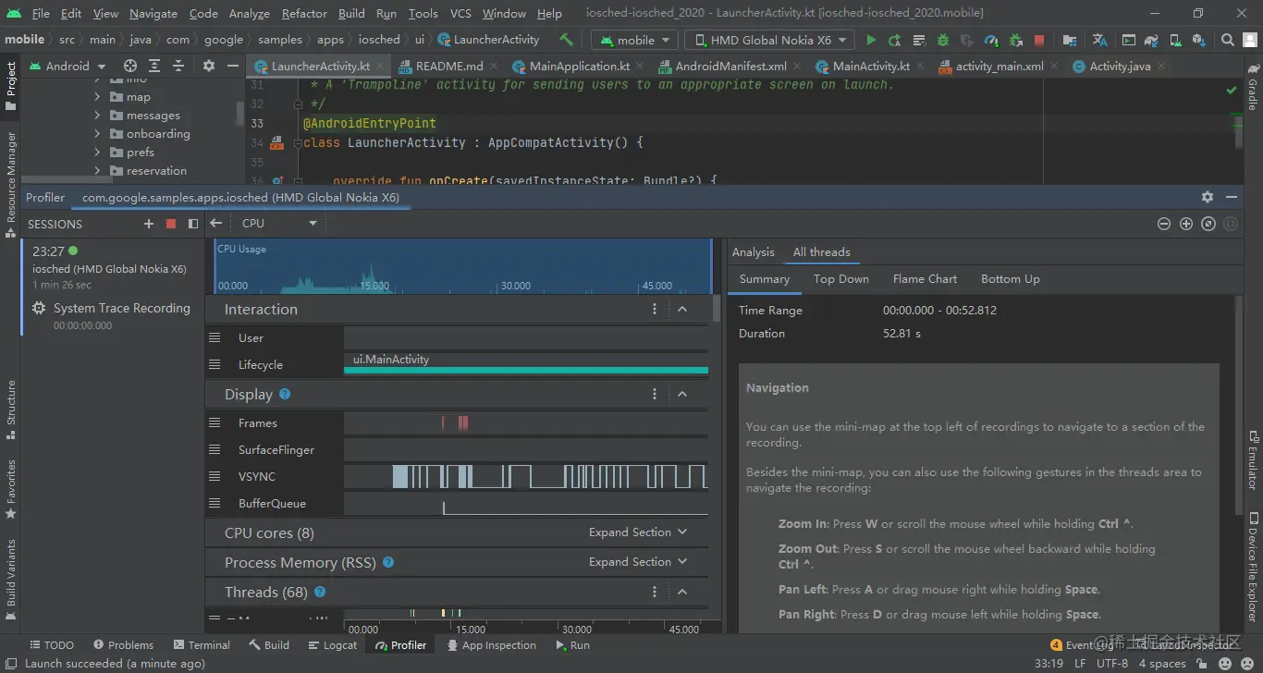This screenshot has width=1263, height=673.
Task: Open the Logcat tool window
Action: click(x=333, y=645)
